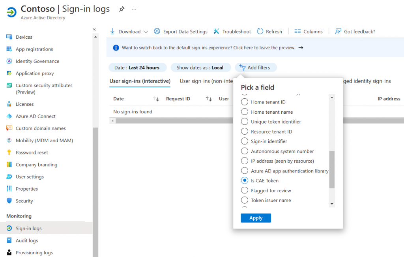
Task: Select the Flagged for review radio button
Action: (245, 191)
